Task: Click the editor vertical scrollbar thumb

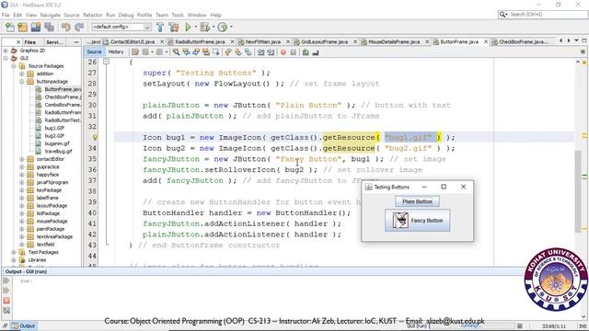Action: pos(578,190)
